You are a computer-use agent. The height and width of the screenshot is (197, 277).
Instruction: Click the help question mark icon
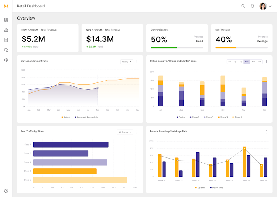(x=6, y=191)
